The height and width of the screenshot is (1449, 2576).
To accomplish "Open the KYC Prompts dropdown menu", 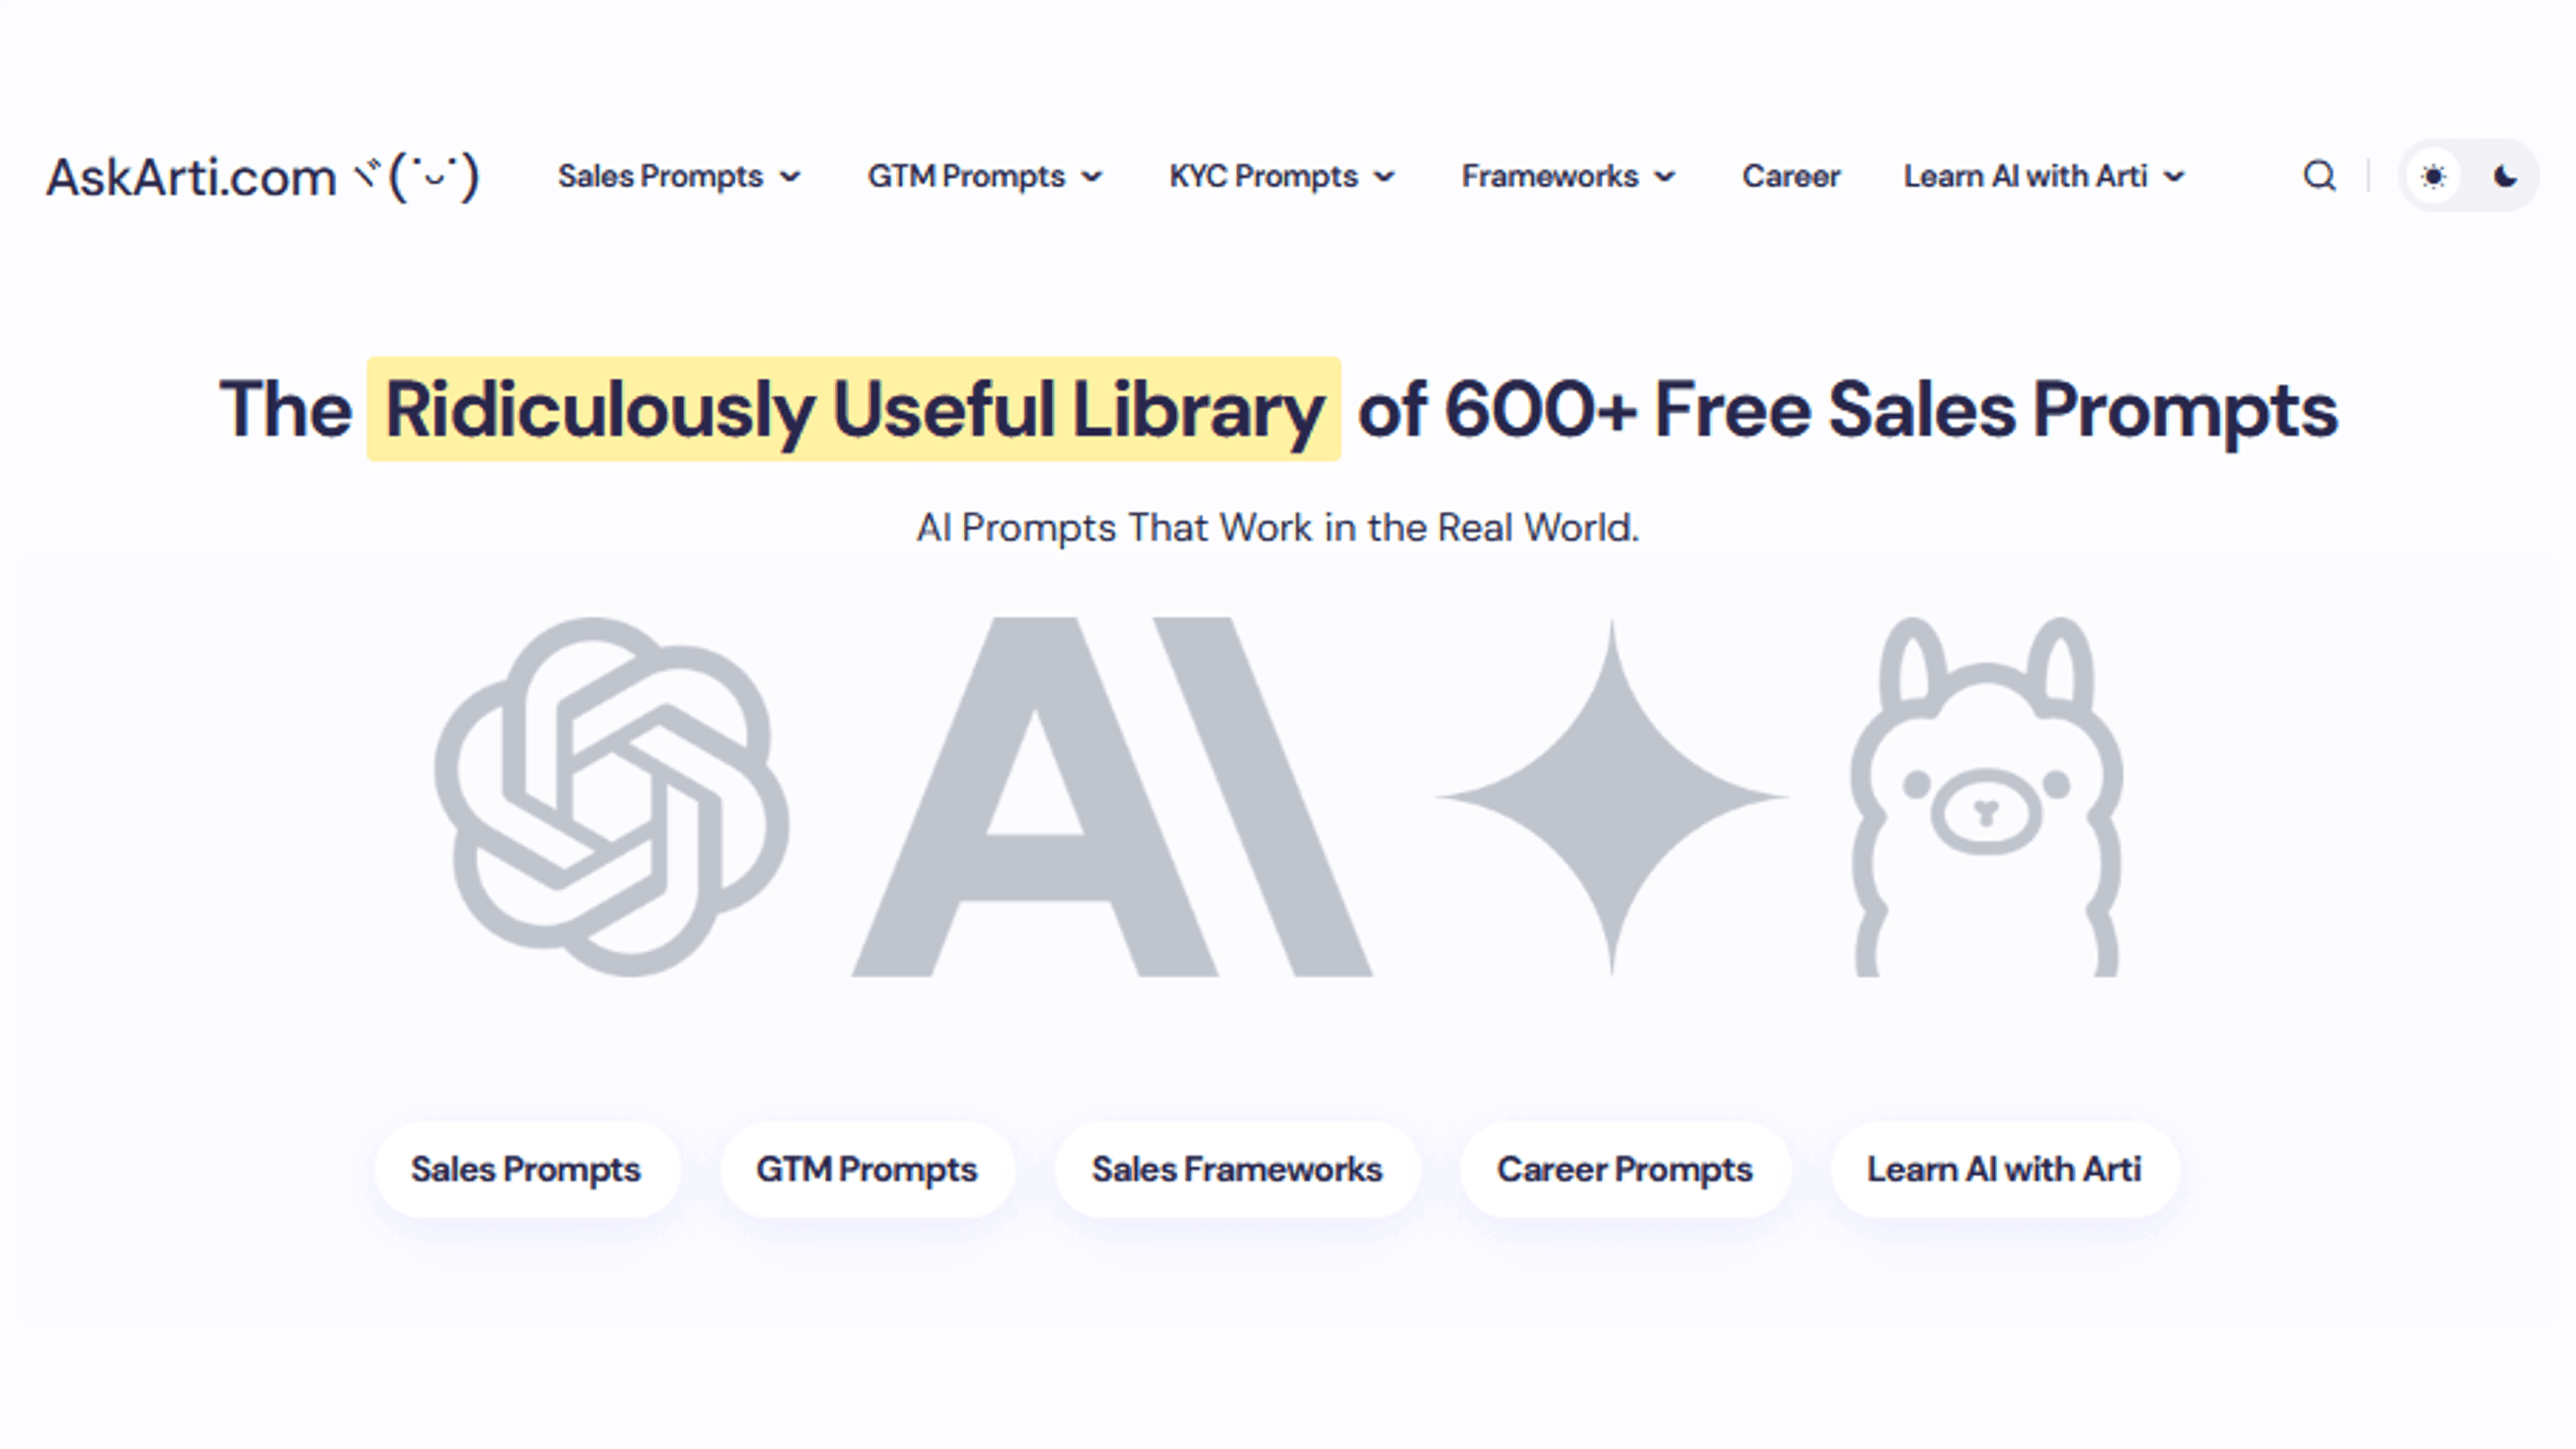I will pyautogui.click(x=1281, y=176).
